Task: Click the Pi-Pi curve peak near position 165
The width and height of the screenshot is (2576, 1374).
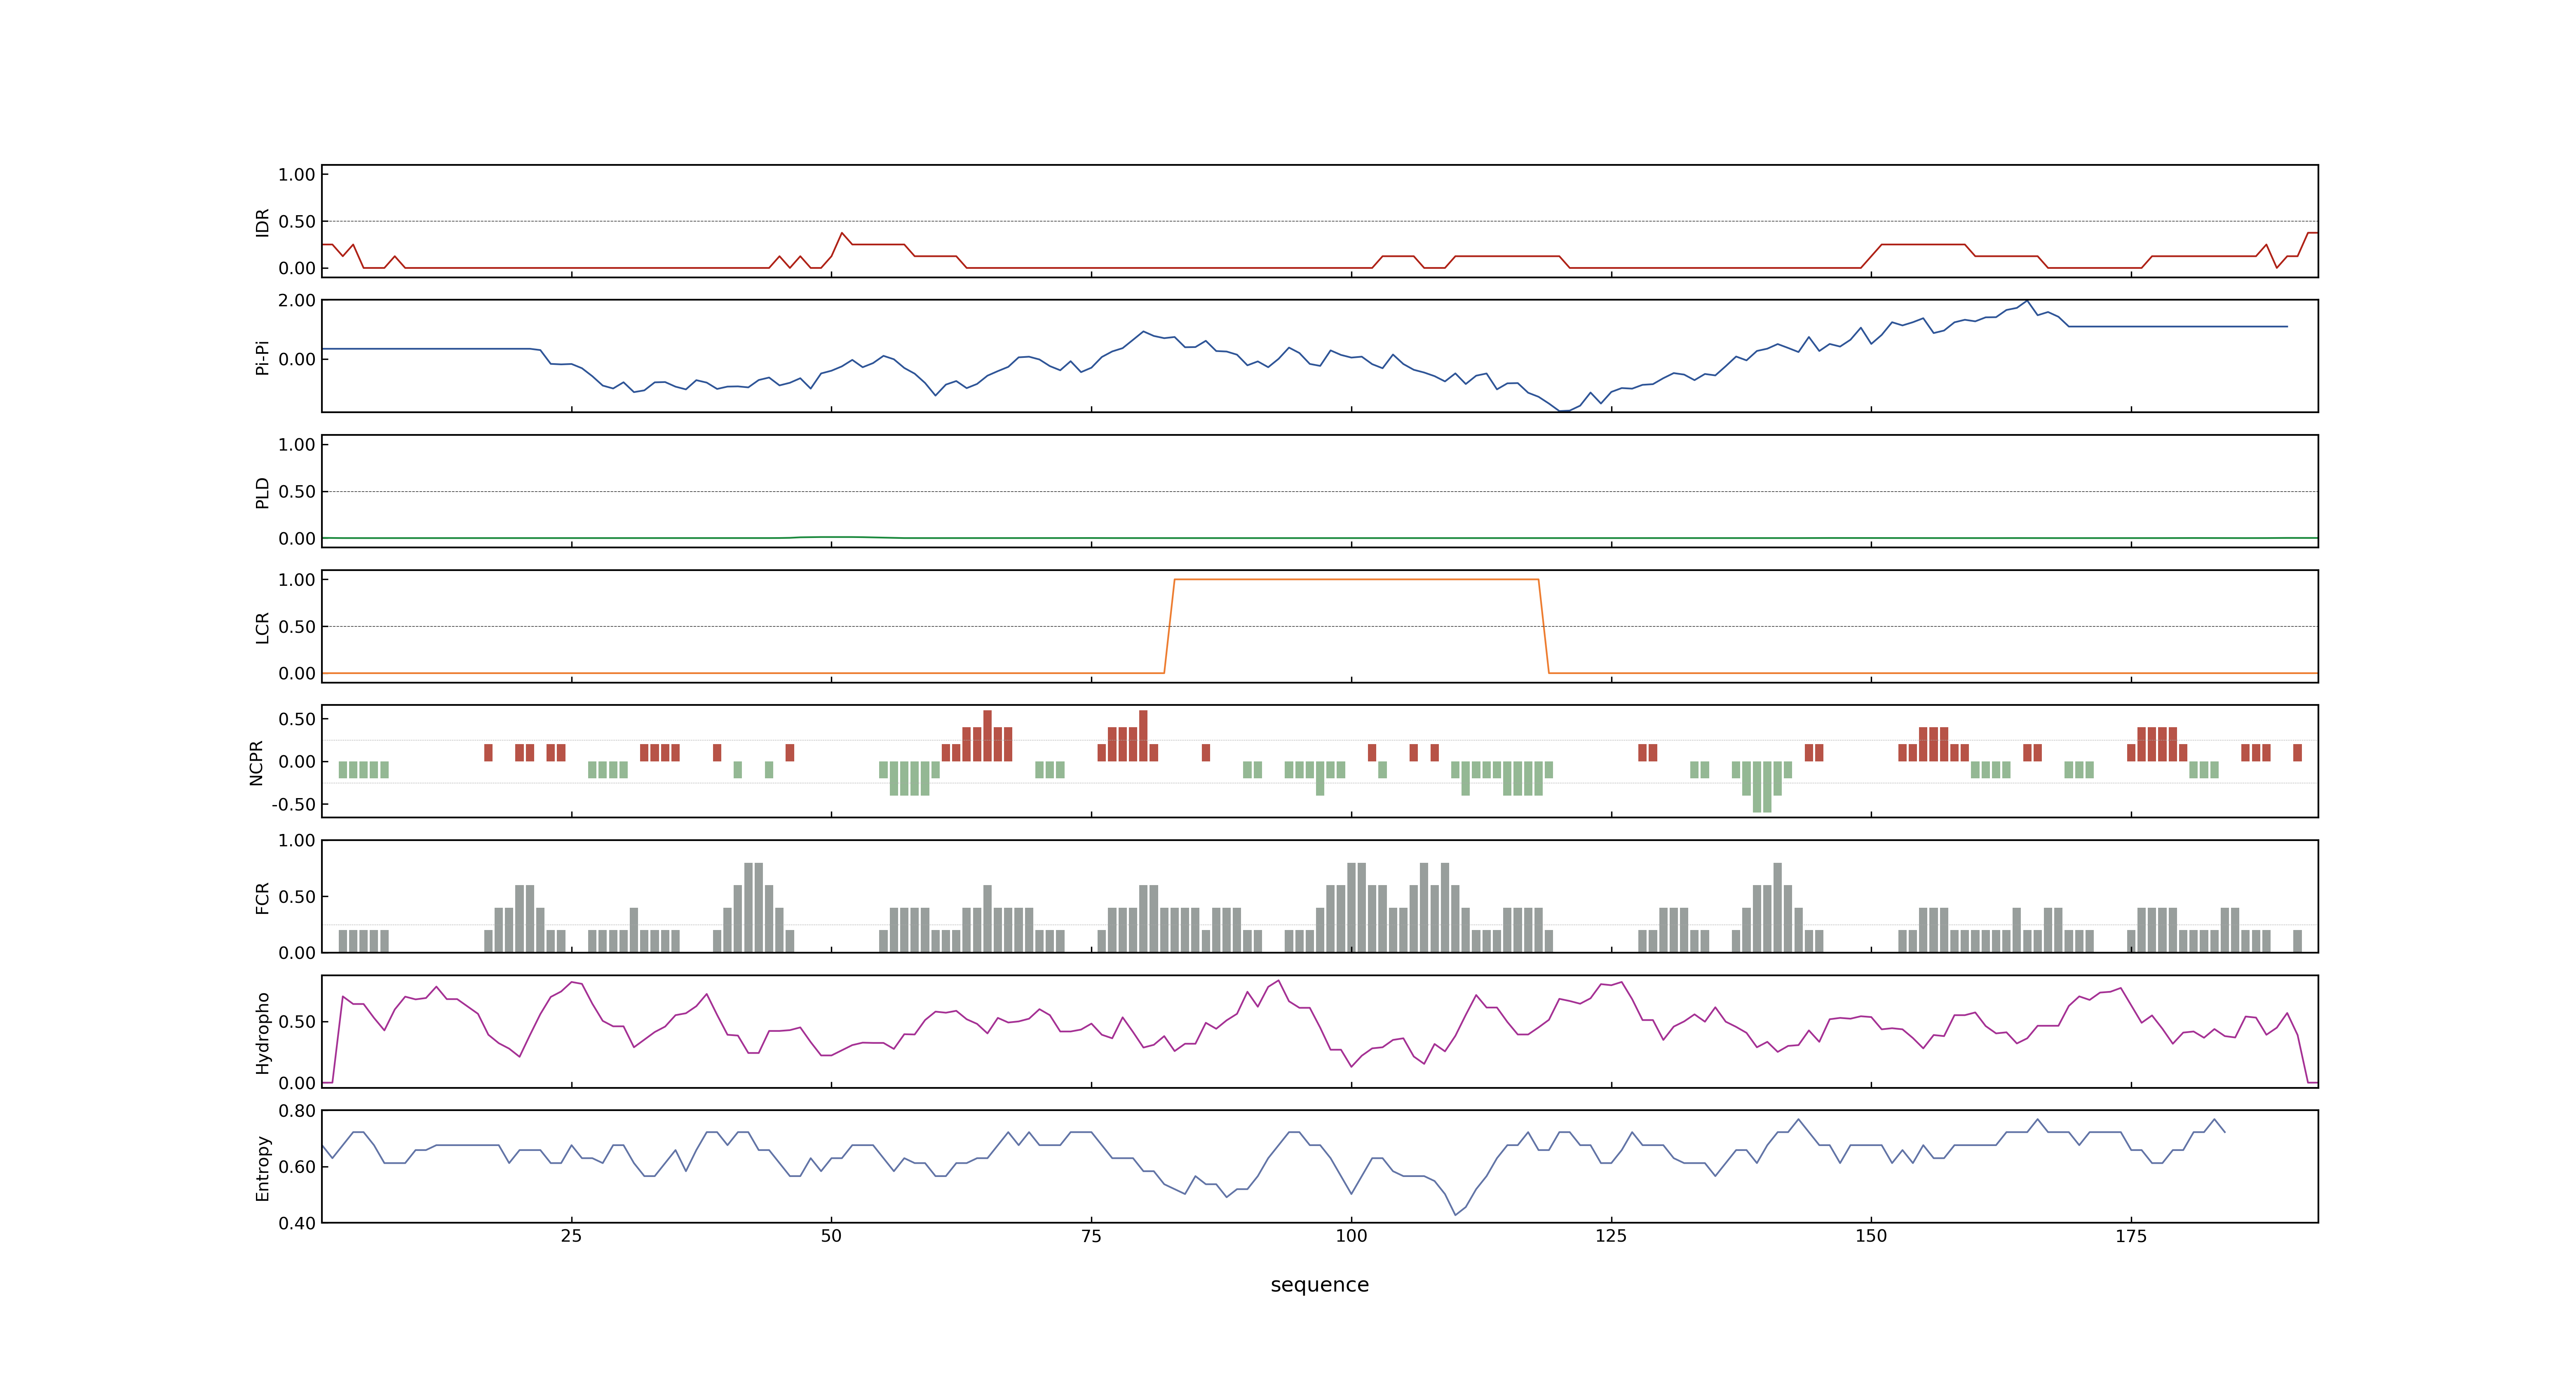Action: point(2027,301)
